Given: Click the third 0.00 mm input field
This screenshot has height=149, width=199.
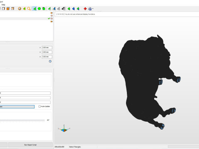Looking at the screenshot, I should click(x=47, y=57).
